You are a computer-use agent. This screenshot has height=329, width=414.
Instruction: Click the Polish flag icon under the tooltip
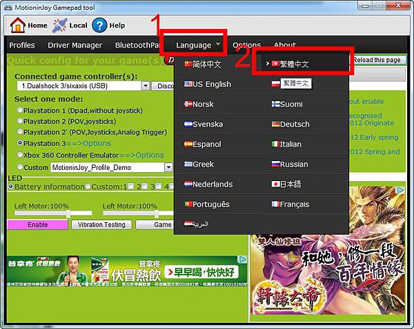[275, 84]
